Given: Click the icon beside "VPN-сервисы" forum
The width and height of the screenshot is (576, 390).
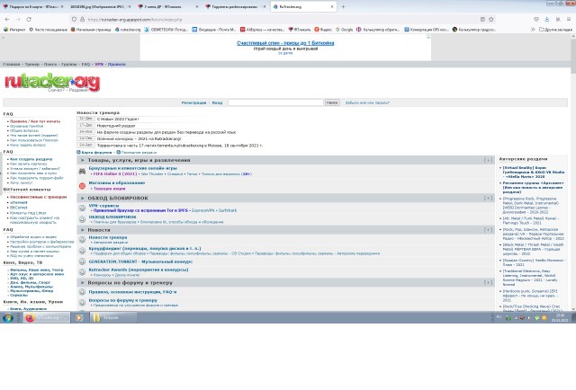Looking at the screenshot, I should pos(82,208).
